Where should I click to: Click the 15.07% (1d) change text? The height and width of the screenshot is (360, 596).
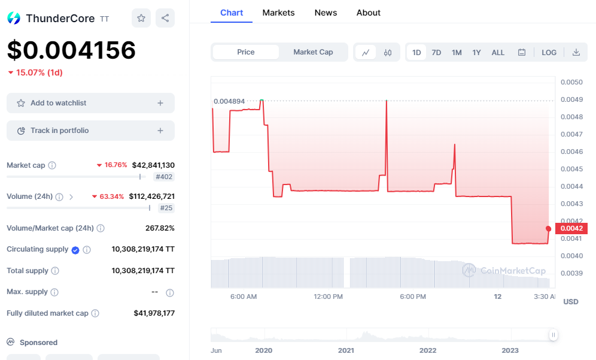tap(35, 72)
